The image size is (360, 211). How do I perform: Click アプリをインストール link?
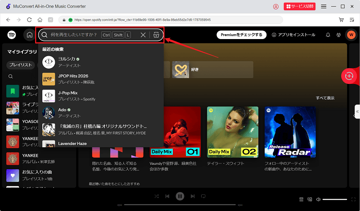click(293, 35)
